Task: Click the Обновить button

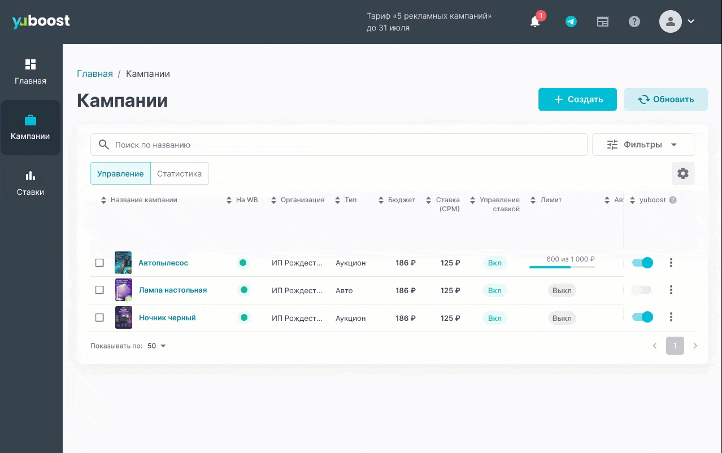Action: 666,99
